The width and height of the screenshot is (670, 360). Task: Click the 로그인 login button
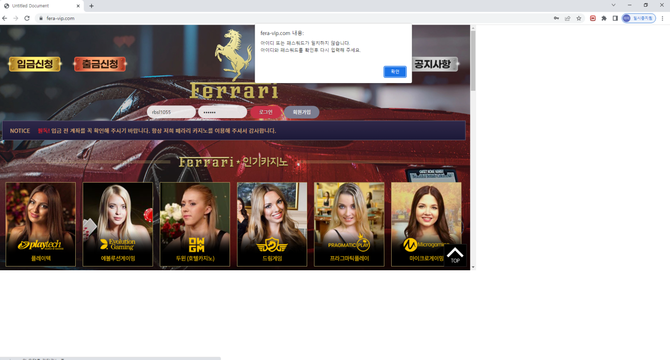tap(266, 112)
